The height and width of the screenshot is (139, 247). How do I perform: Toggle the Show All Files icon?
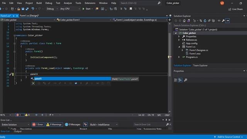click(213, 20)
